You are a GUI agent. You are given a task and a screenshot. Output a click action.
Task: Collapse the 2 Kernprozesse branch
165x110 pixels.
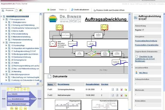tap(3, 42)
